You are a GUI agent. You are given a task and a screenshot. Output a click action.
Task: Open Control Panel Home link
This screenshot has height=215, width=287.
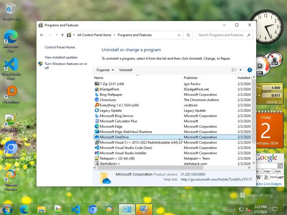point(60,47)
